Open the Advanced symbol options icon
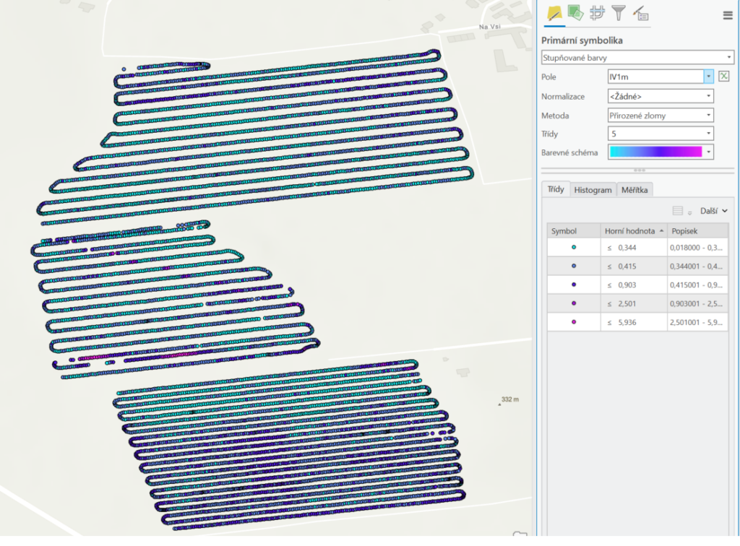 640,13
